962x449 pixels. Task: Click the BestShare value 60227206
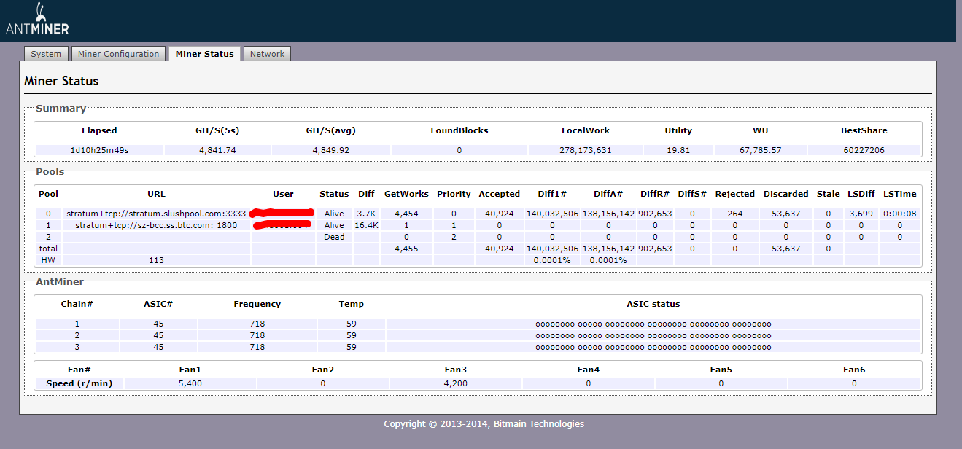[x=864, y=150]
